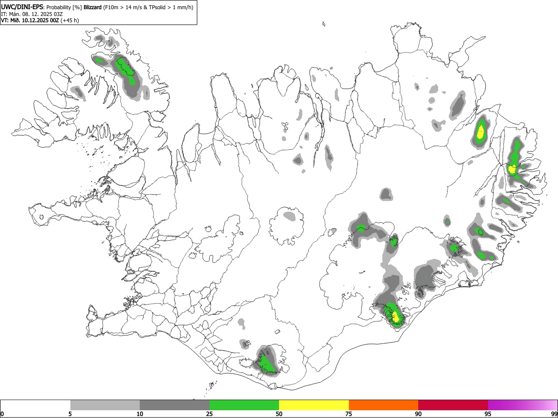
Task: Click the green 25-50 legend swatch
Action: [x=244, y=405]
